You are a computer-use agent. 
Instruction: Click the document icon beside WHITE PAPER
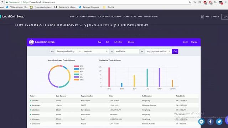(x=202, y=17)
